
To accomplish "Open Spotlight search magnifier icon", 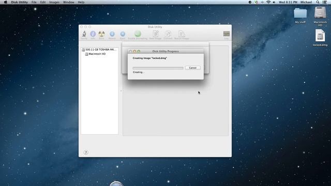I will [x=318, y=2].
